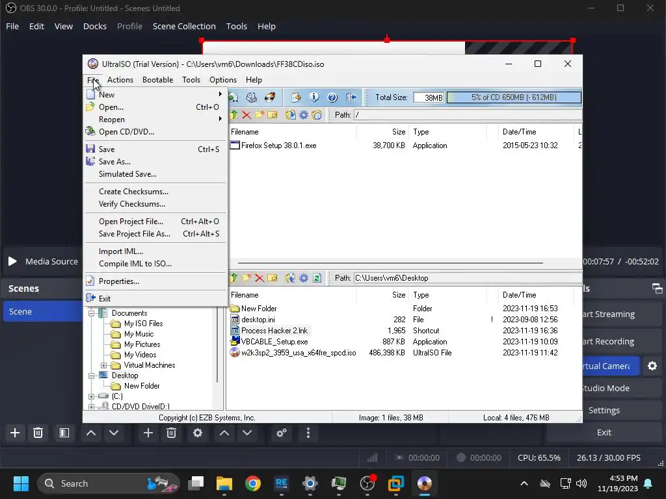666x499 pixels.
Task: Click the green Up arrow in local pane toolbar
Action: click(x=233, y=278)
